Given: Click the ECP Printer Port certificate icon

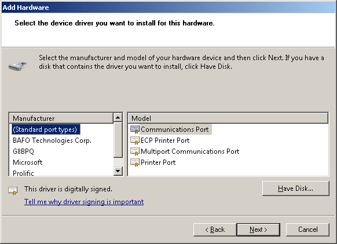Looking at the screenshot, I should pyautogui.click(x=135, y=141).
